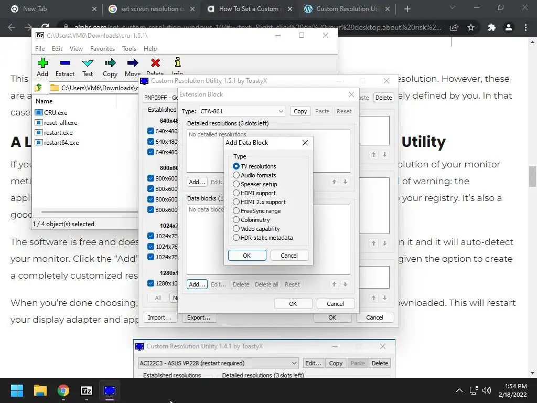The width and height of the screenshot is (537, 403).
Task: Click Add under Detailed resolutions in Extension Block
Action: point(197,182)
